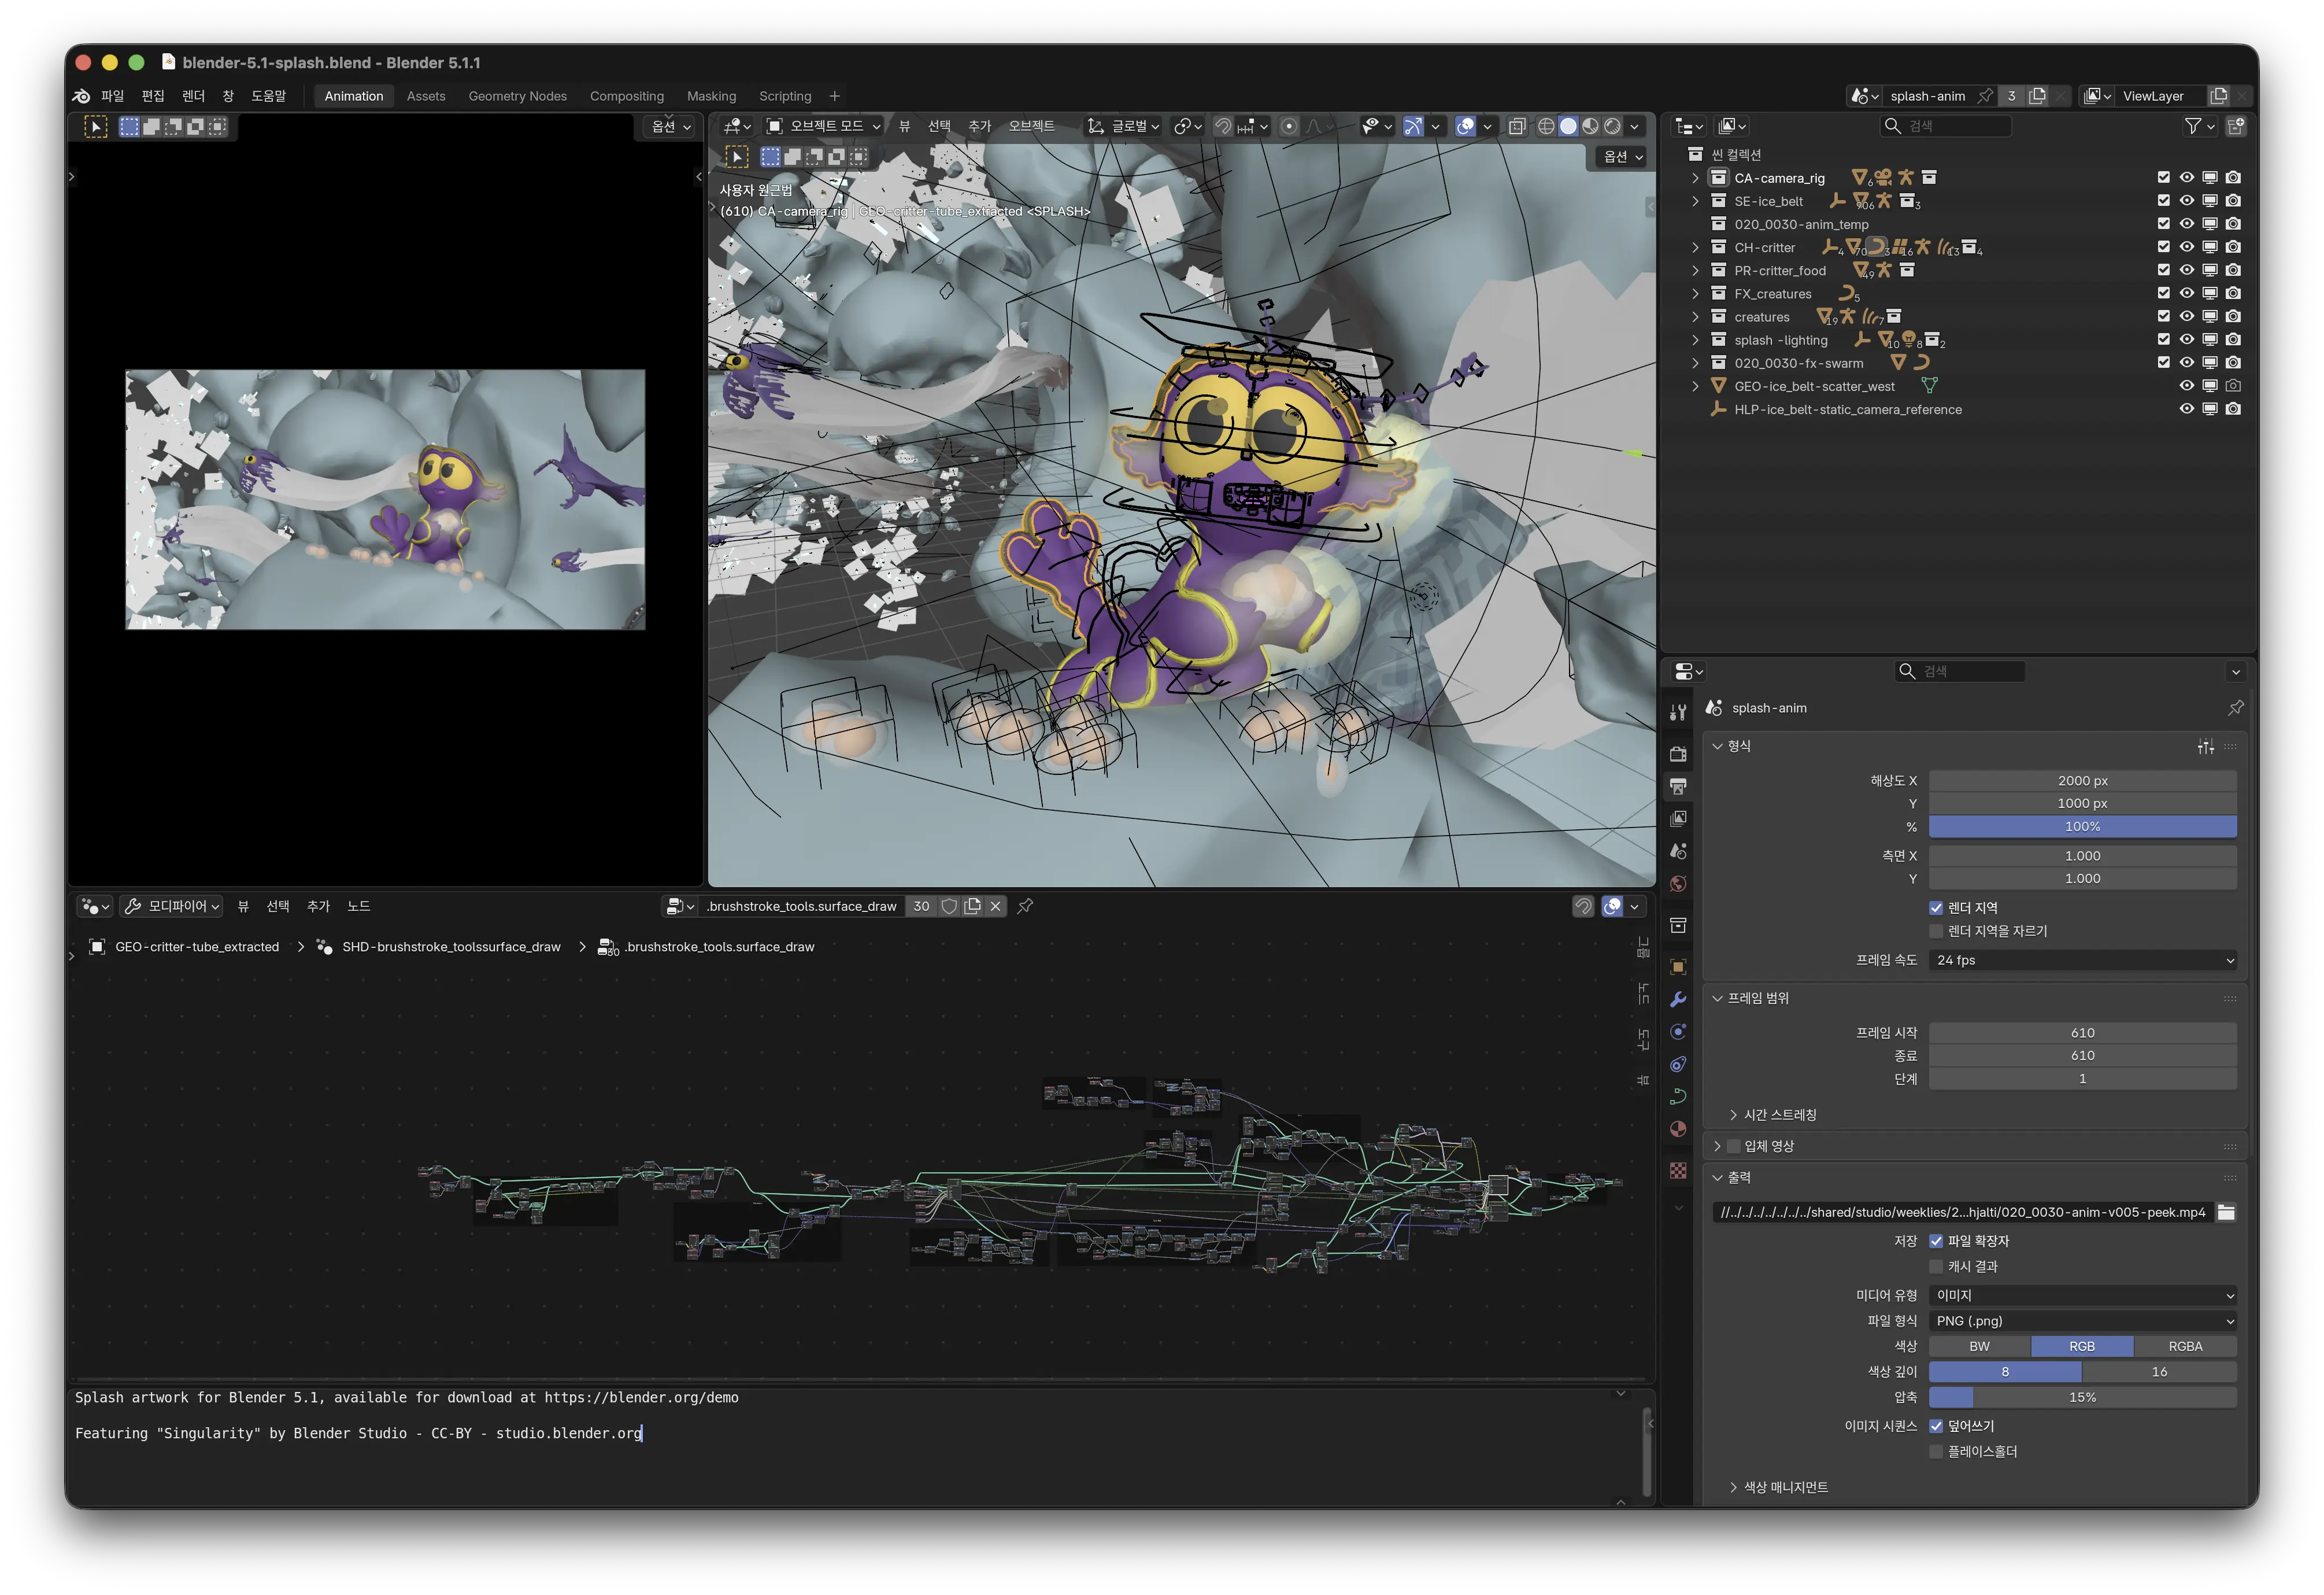Set color depth to 16

click(2159, 1372)
